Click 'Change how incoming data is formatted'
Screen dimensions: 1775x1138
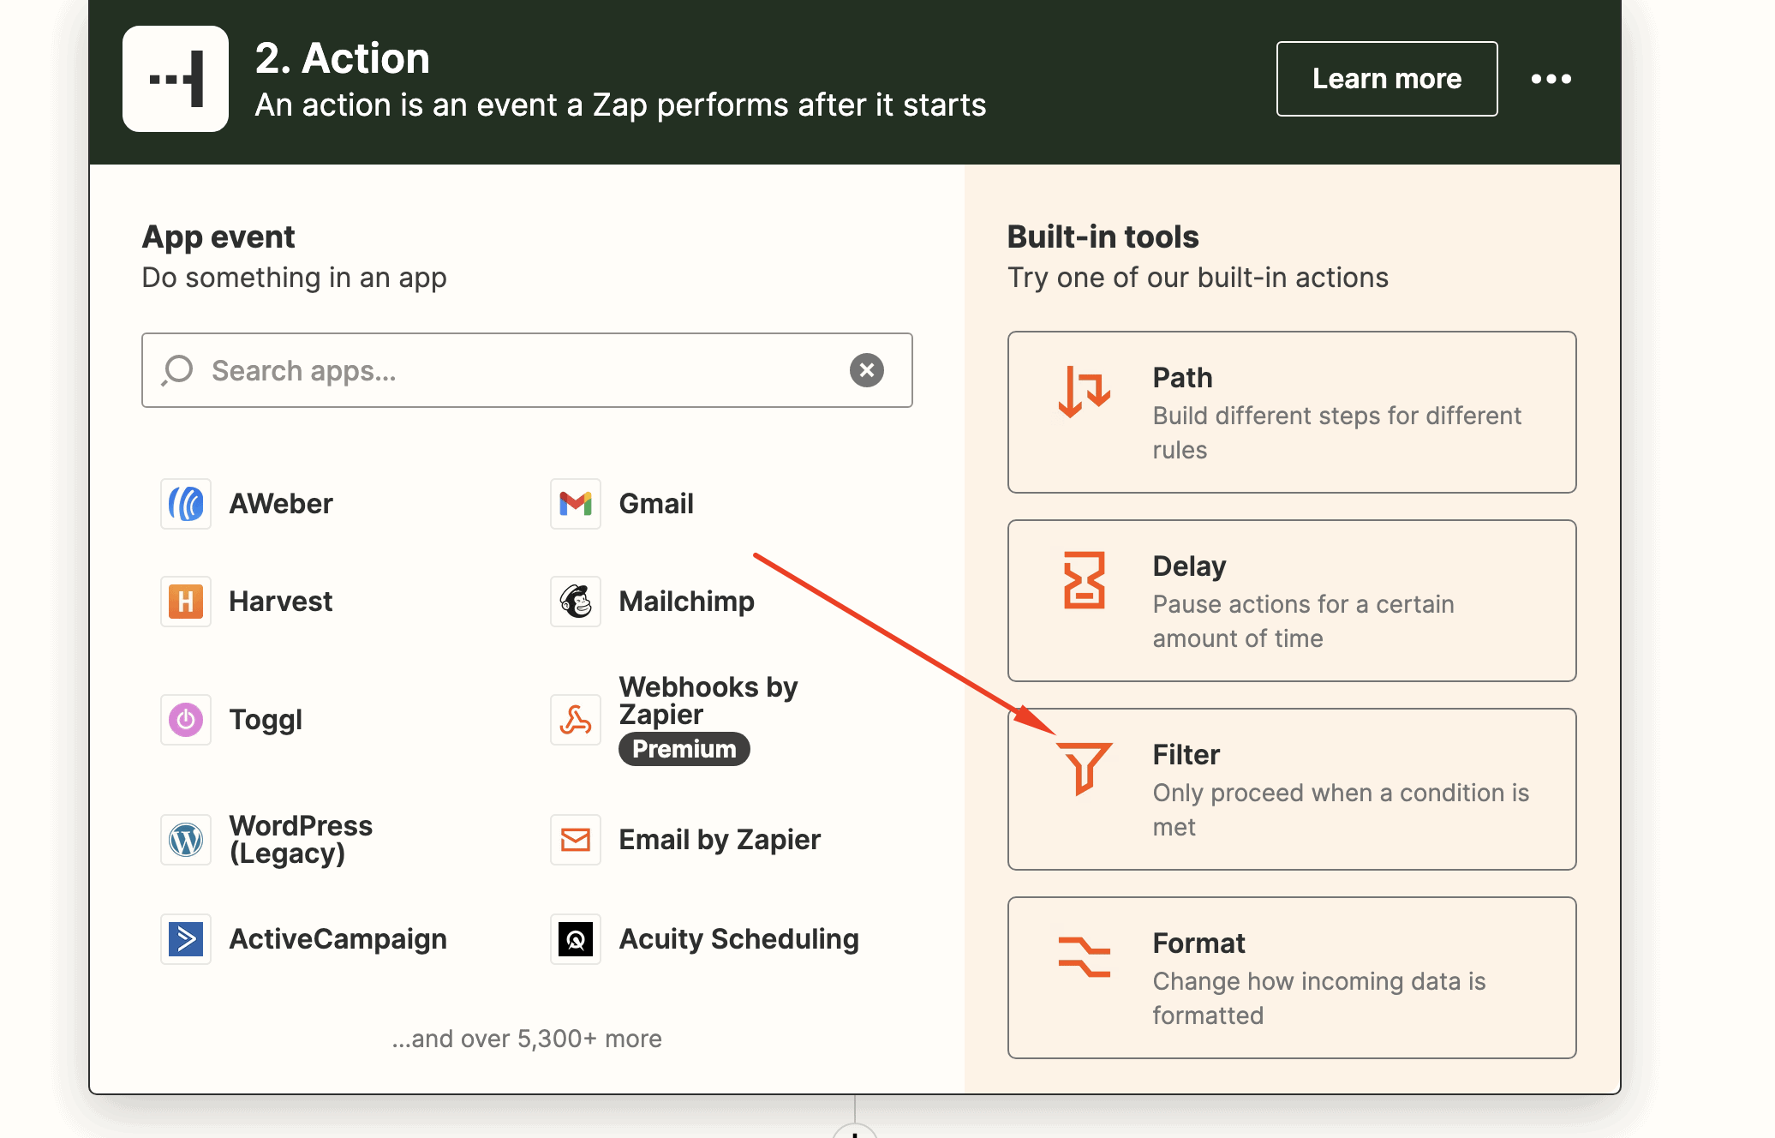click(x=1319, y=998)
